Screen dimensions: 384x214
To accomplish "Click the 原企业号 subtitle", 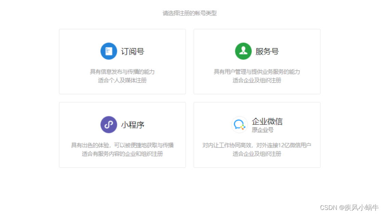I will click(x=263, y=130).
